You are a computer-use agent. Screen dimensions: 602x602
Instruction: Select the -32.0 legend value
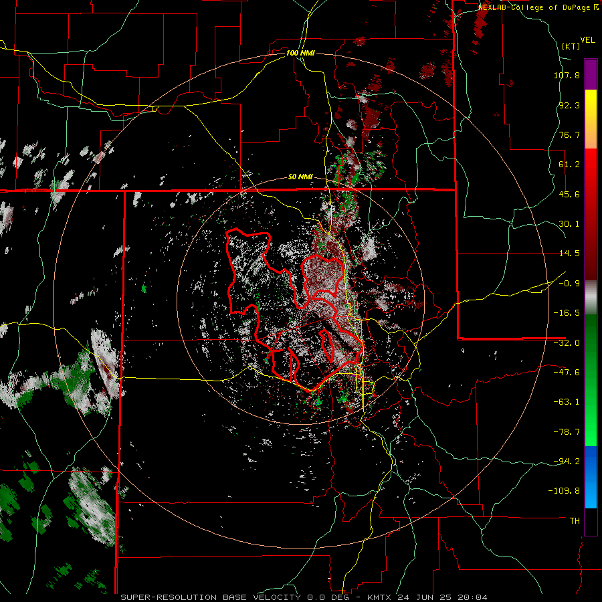point(567,343)
